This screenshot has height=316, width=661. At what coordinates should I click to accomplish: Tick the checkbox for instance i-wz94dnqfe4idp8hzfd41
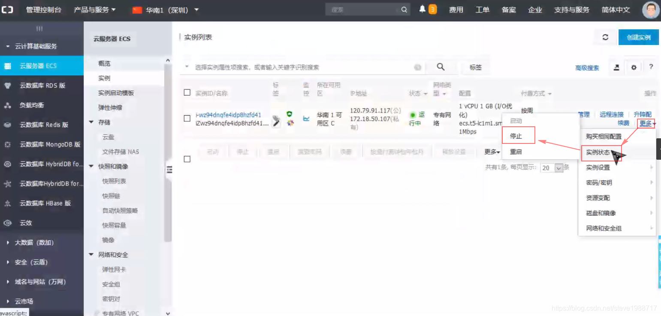[187, 119]
